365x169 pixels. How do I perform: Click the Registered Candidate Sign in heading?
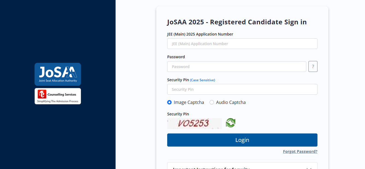click(x=237, y=22)
